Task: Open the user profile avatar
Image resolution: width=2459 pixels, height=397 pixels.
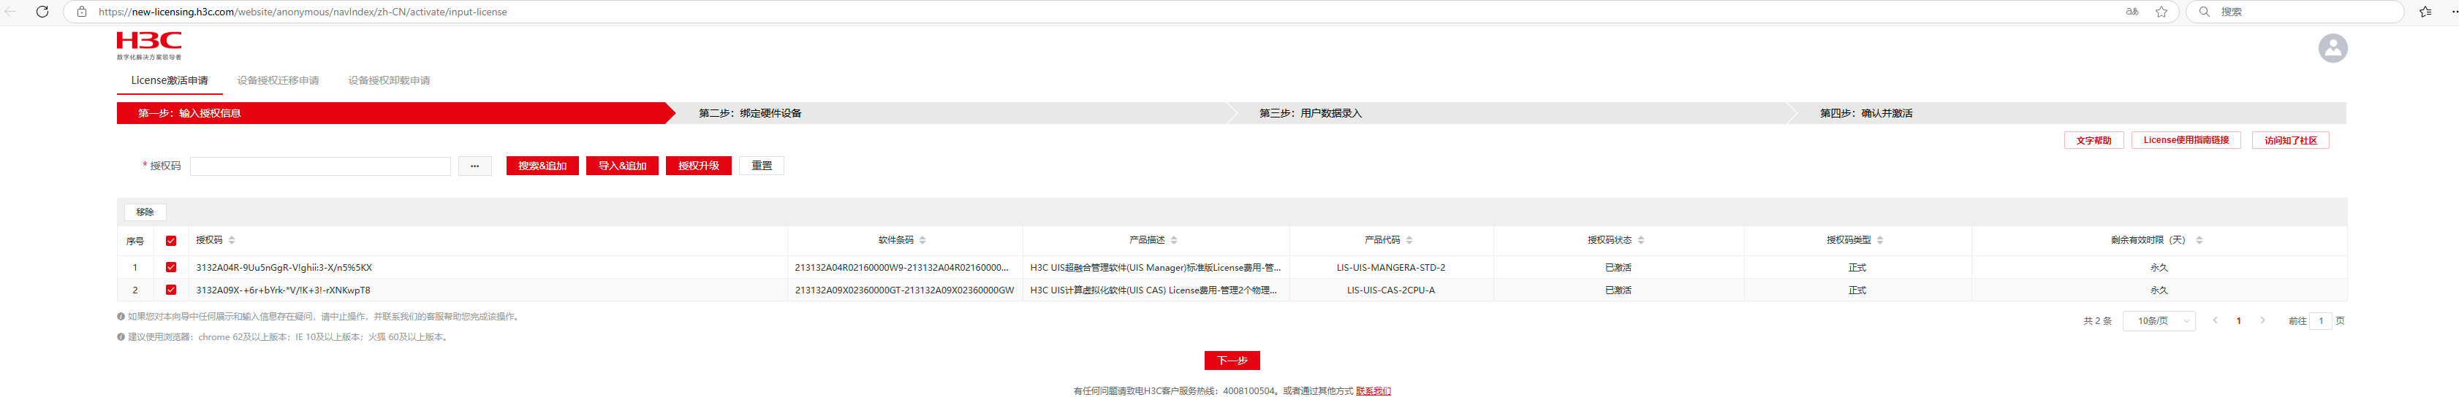Action: (2332, 47)
